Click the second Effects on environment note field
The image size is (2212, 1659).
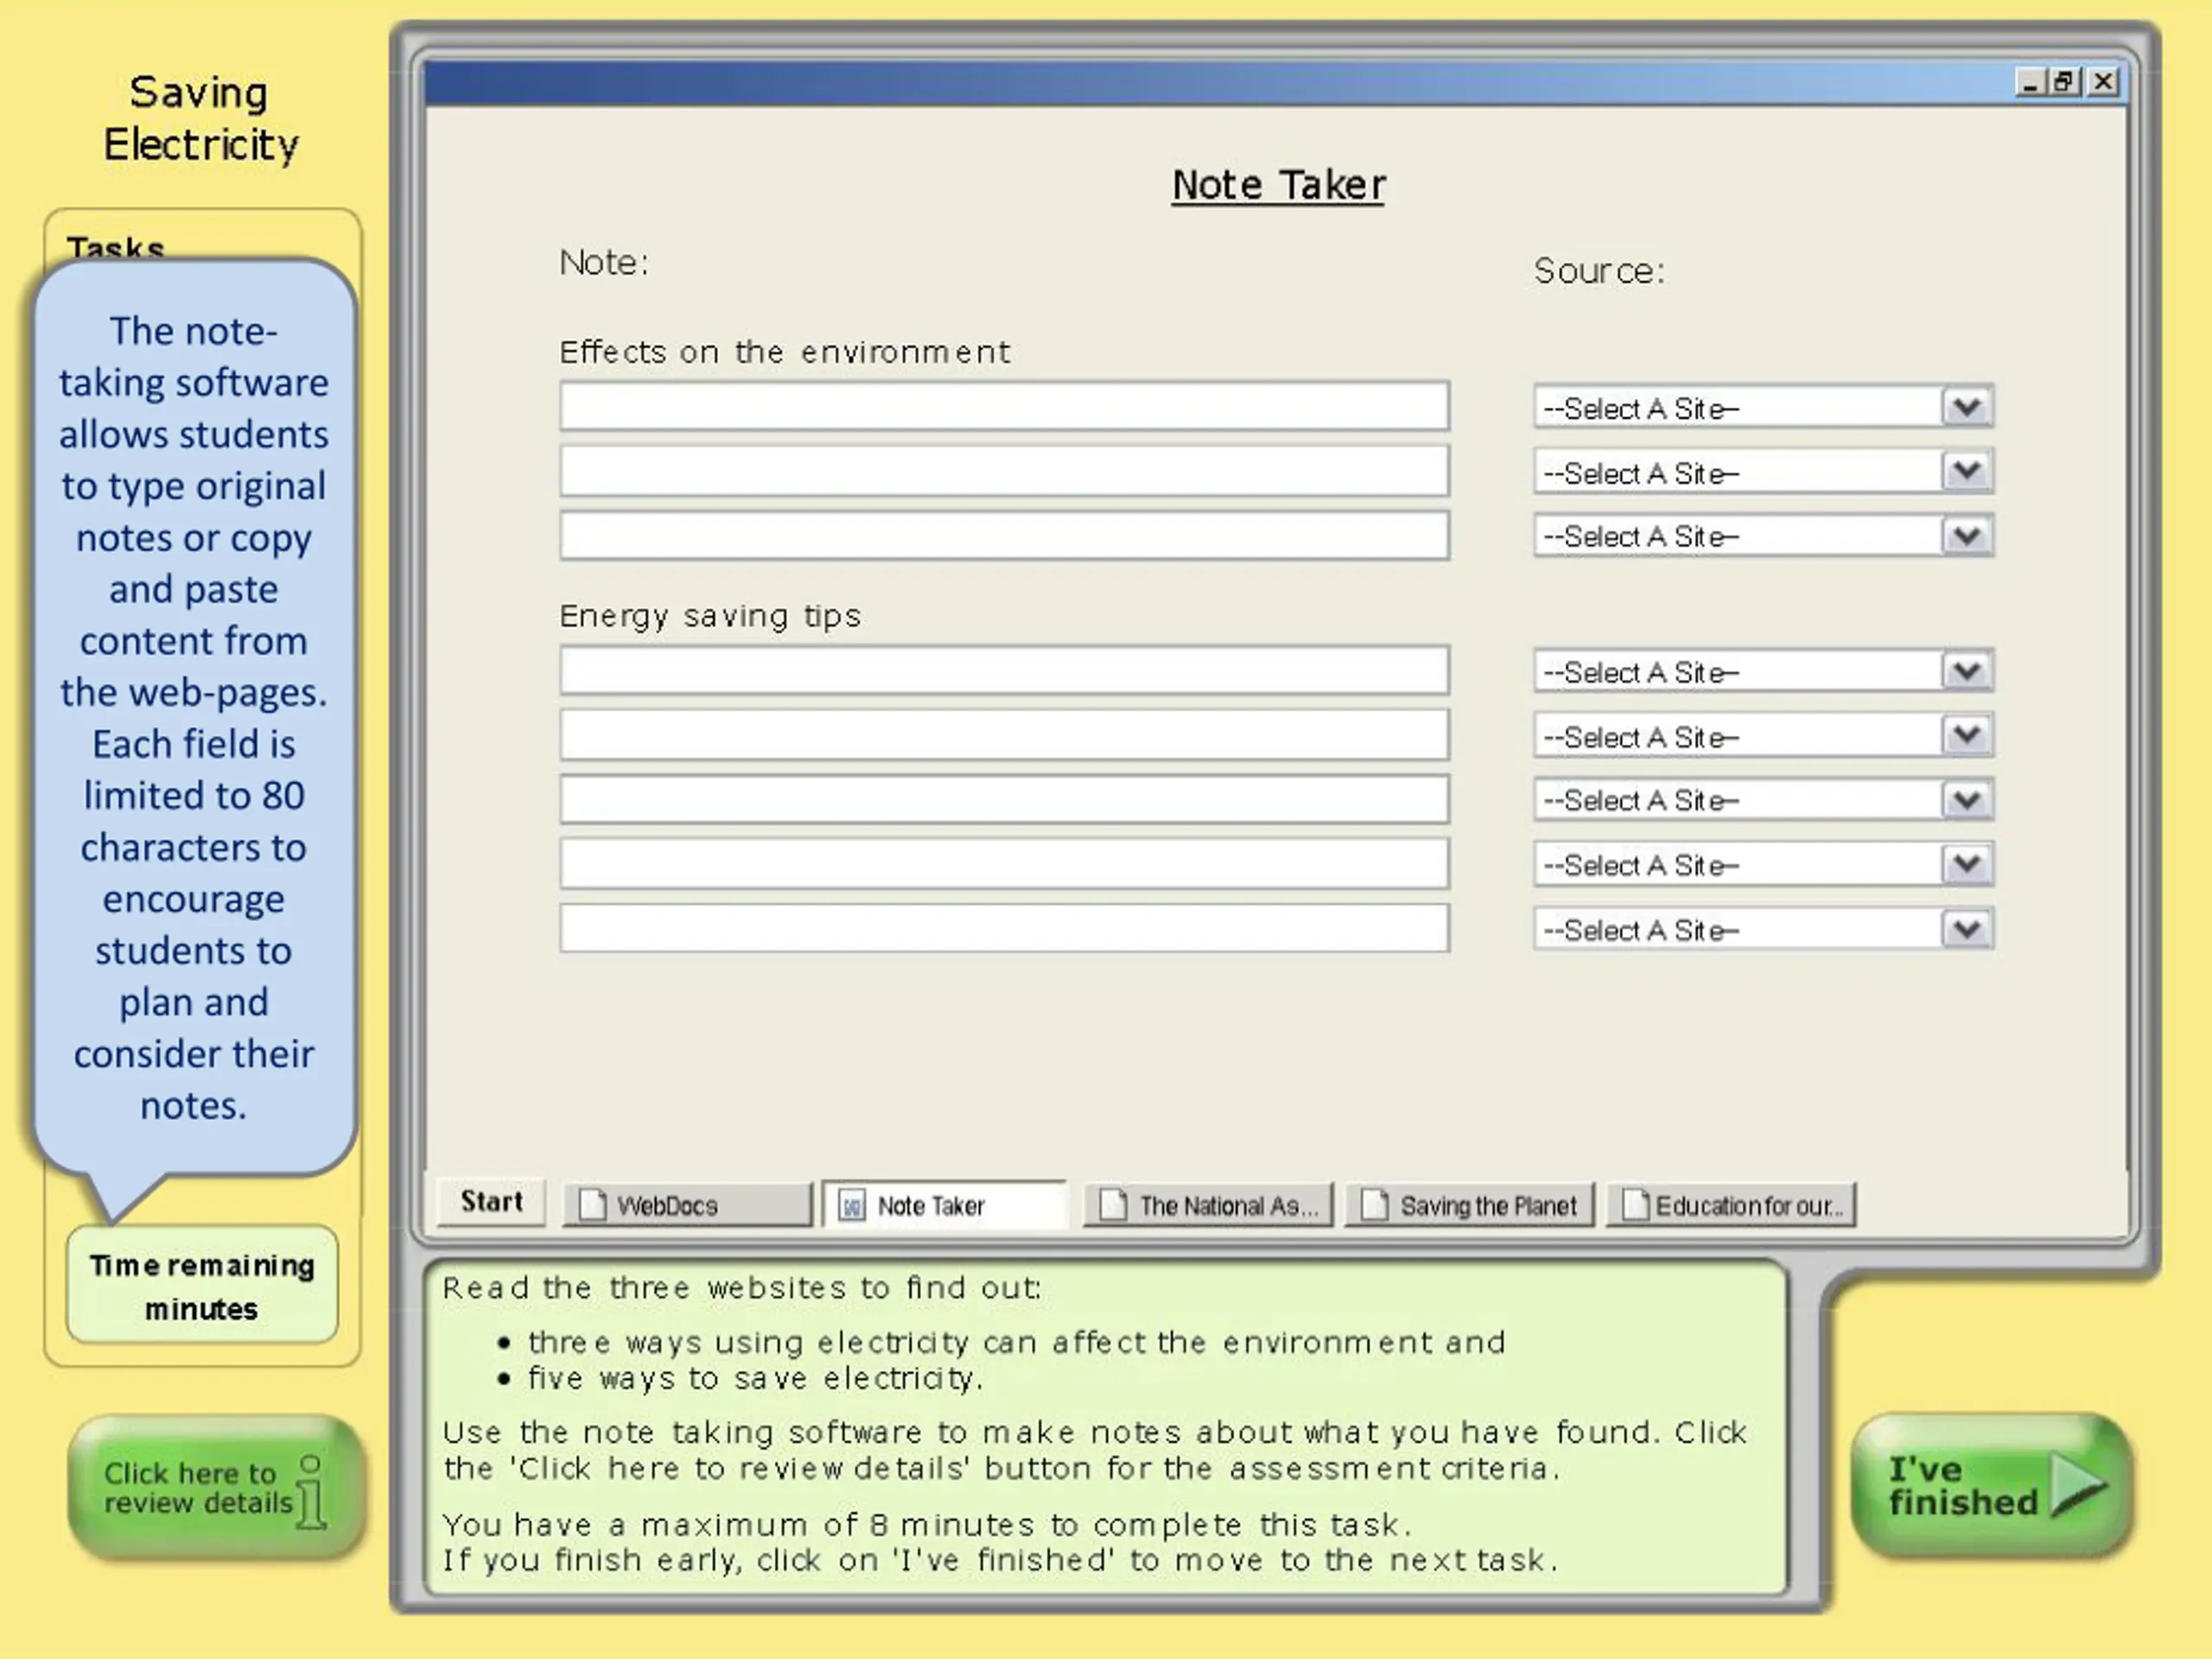pos(1004,471)
